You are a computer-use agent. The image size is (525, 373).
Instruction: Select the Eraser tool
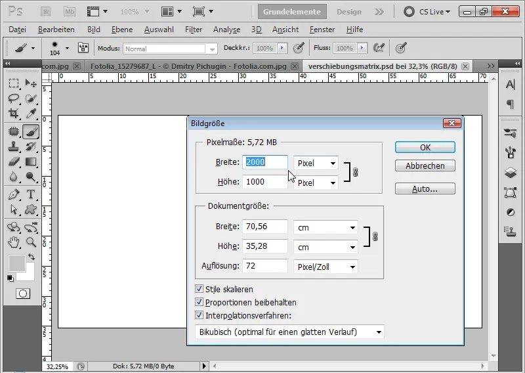(x=14, y=162)
